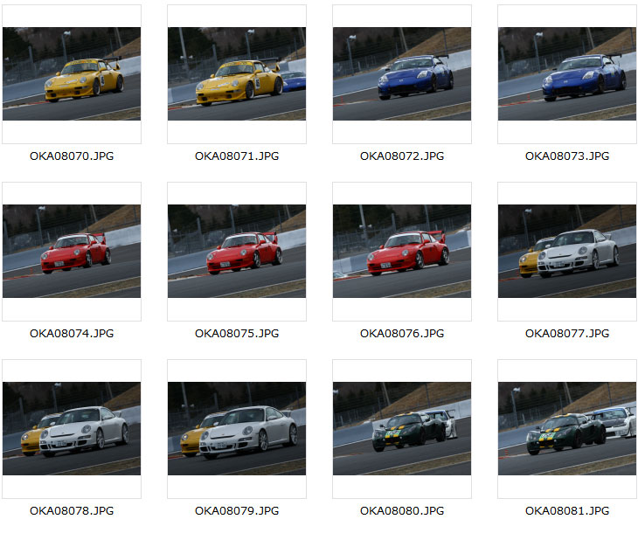Click the file name OKA08072.JPG
Screen dimensions: 638x533
(402, 156)
